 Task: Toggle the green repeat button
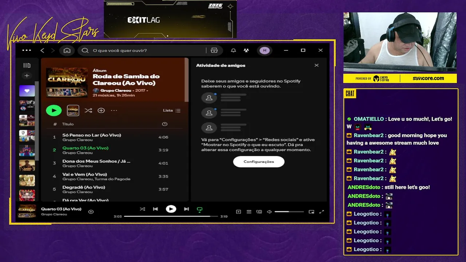click(200, 210)
